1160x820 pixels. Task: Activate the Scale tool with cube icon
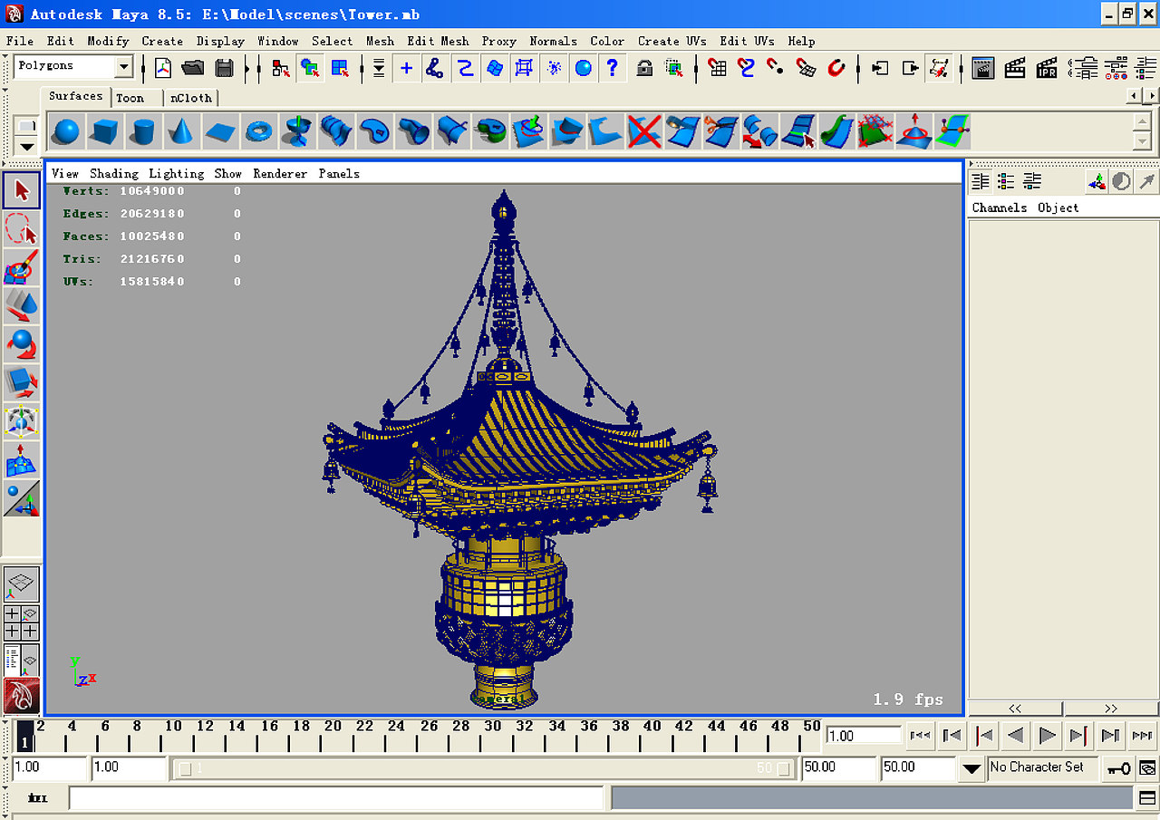[x=23, y=383]
